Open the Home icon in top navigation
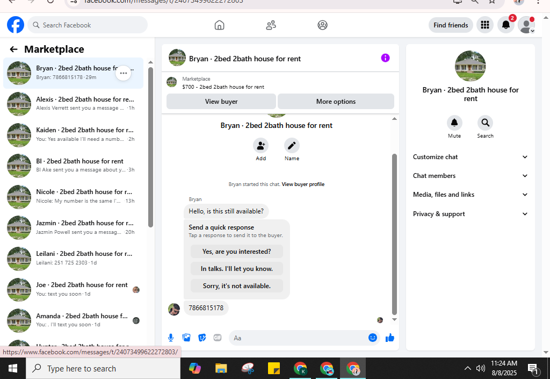Image resolution: width=550 pixels, height=379 pixels. point(219,25)
